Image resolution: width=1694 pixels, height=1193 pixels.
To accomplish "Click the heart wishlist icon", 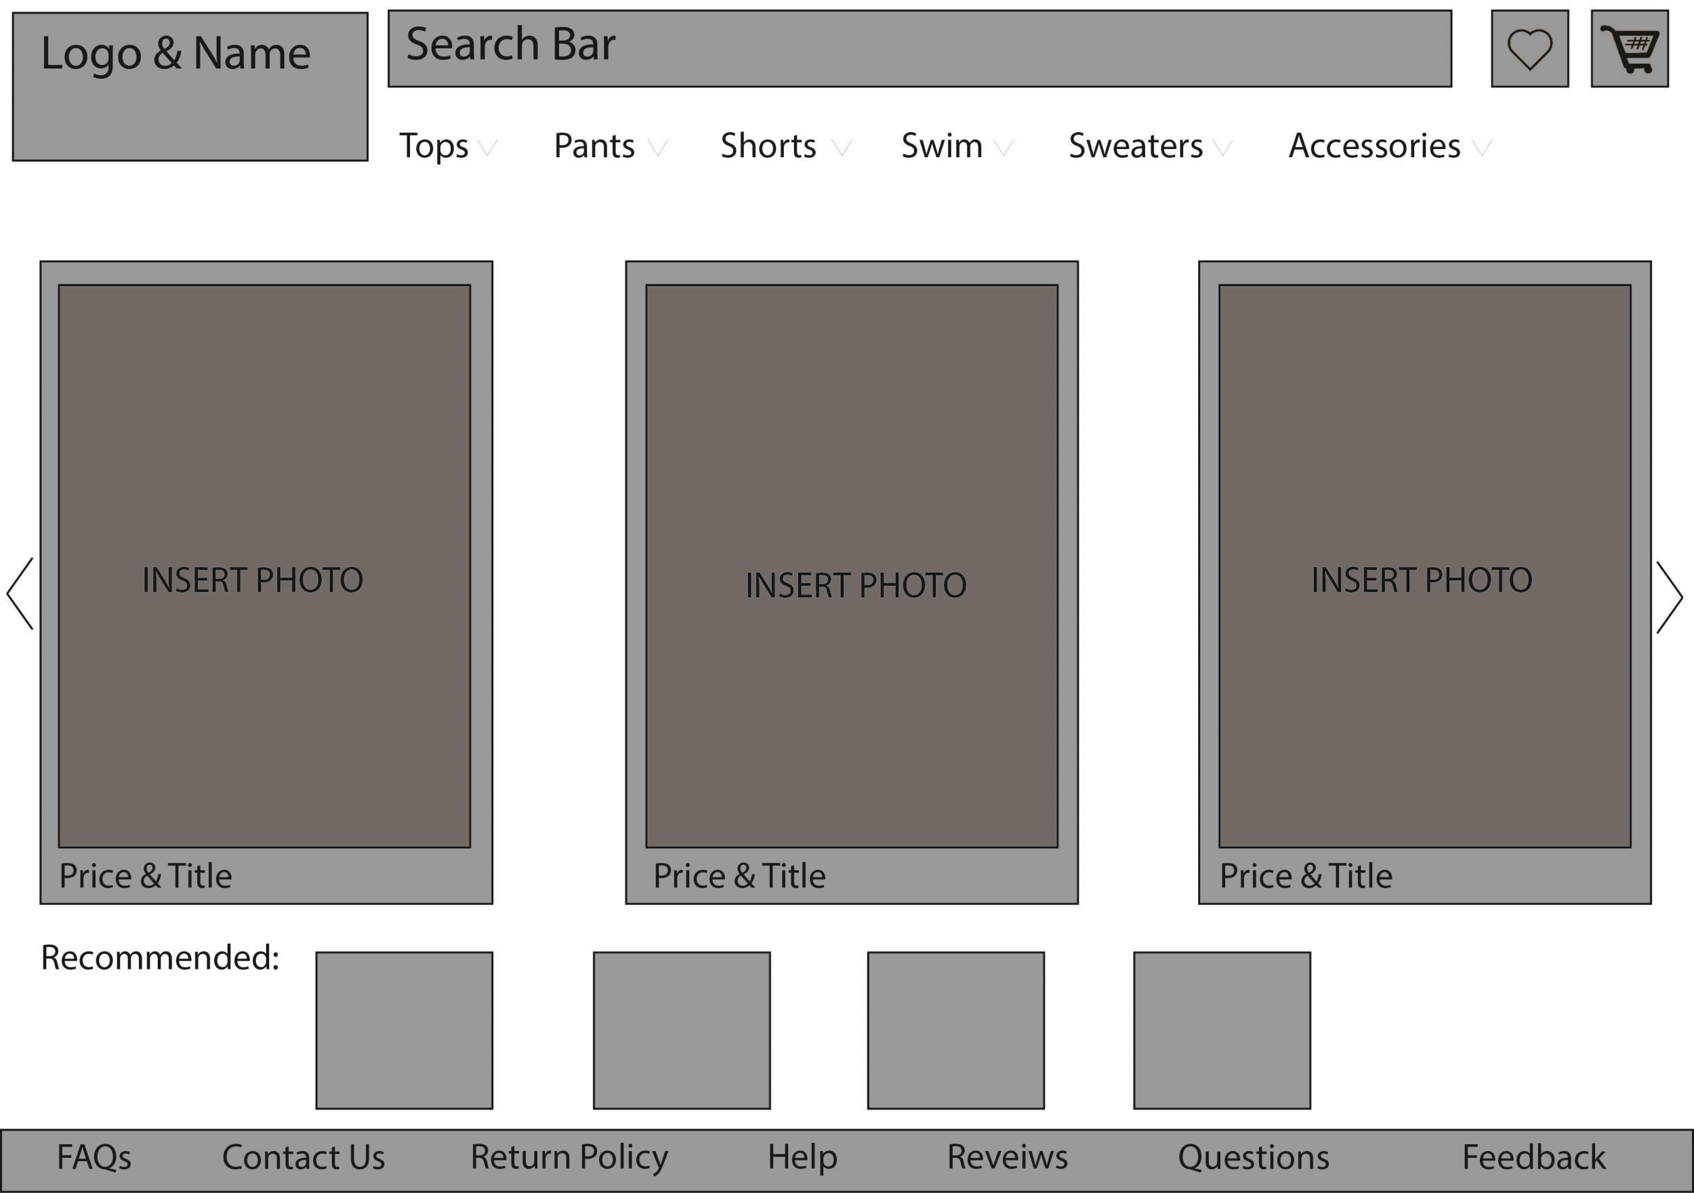I will [x=1529, y=49].
